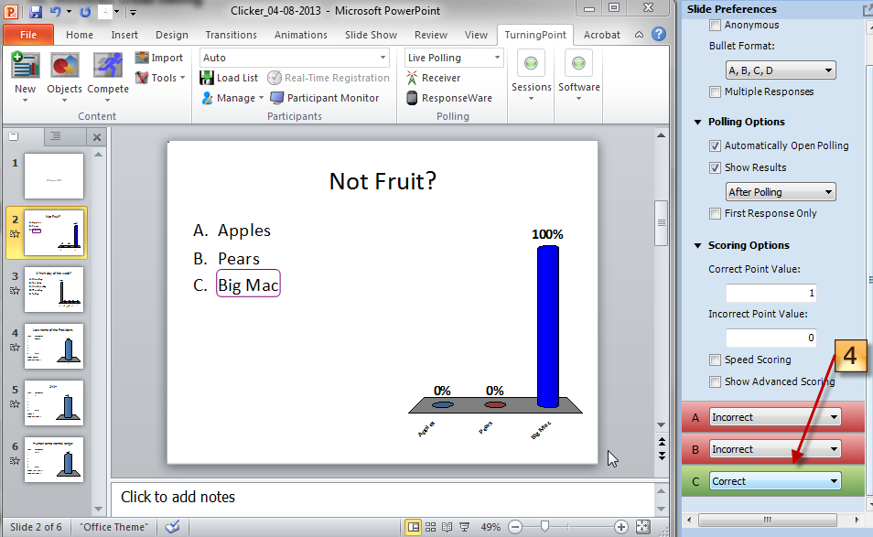Open the Bullet Format A, B, C, D dropdown
Screen dimensions: 873x537
781,70
